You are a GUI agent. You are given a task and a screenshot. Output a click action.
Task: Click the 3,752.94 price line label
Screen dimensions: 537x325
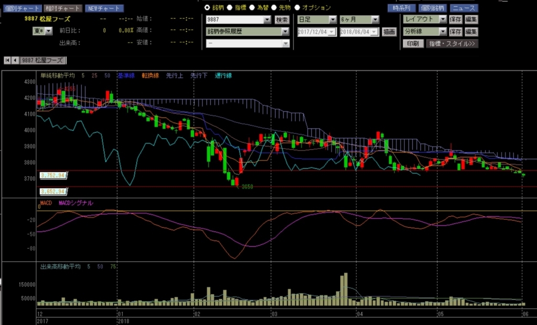53,175
